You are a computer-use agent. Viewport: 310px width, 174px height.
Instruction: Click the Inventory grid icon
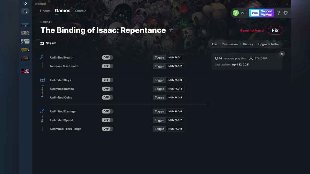(x=42, y=80)
